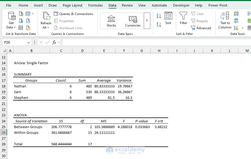The width and height of the screenshot is (251, 159).
Task: Click formula bar three-dot handle
Action: [x=34, y=42]
